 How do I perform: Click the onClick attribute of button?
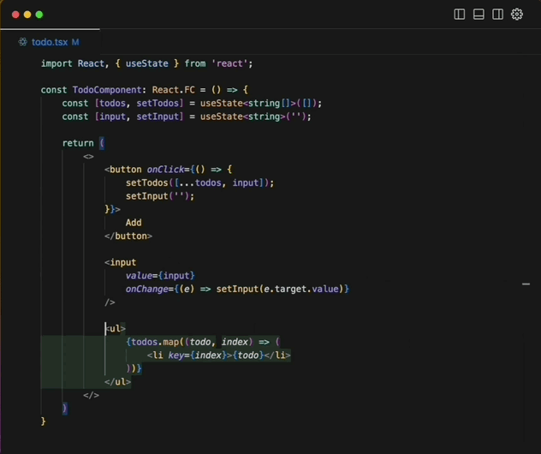167,170
